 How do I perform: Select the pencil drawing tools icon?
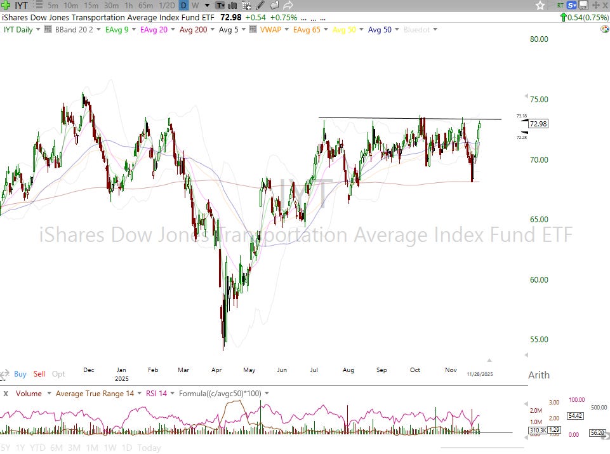tap(260, 6)
